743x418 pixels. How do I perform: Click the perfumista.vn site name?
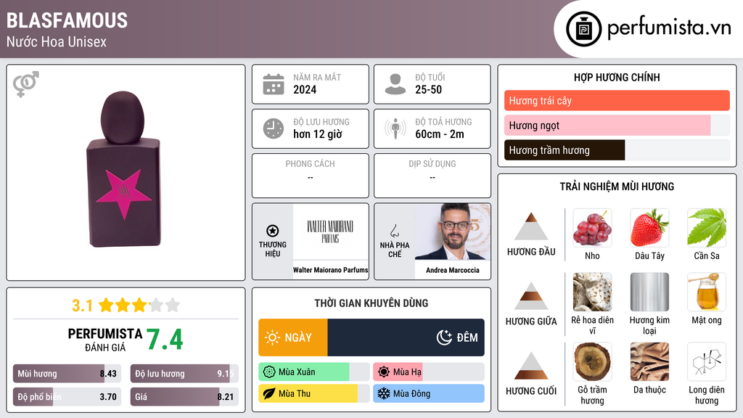click(x=669, y=28)
